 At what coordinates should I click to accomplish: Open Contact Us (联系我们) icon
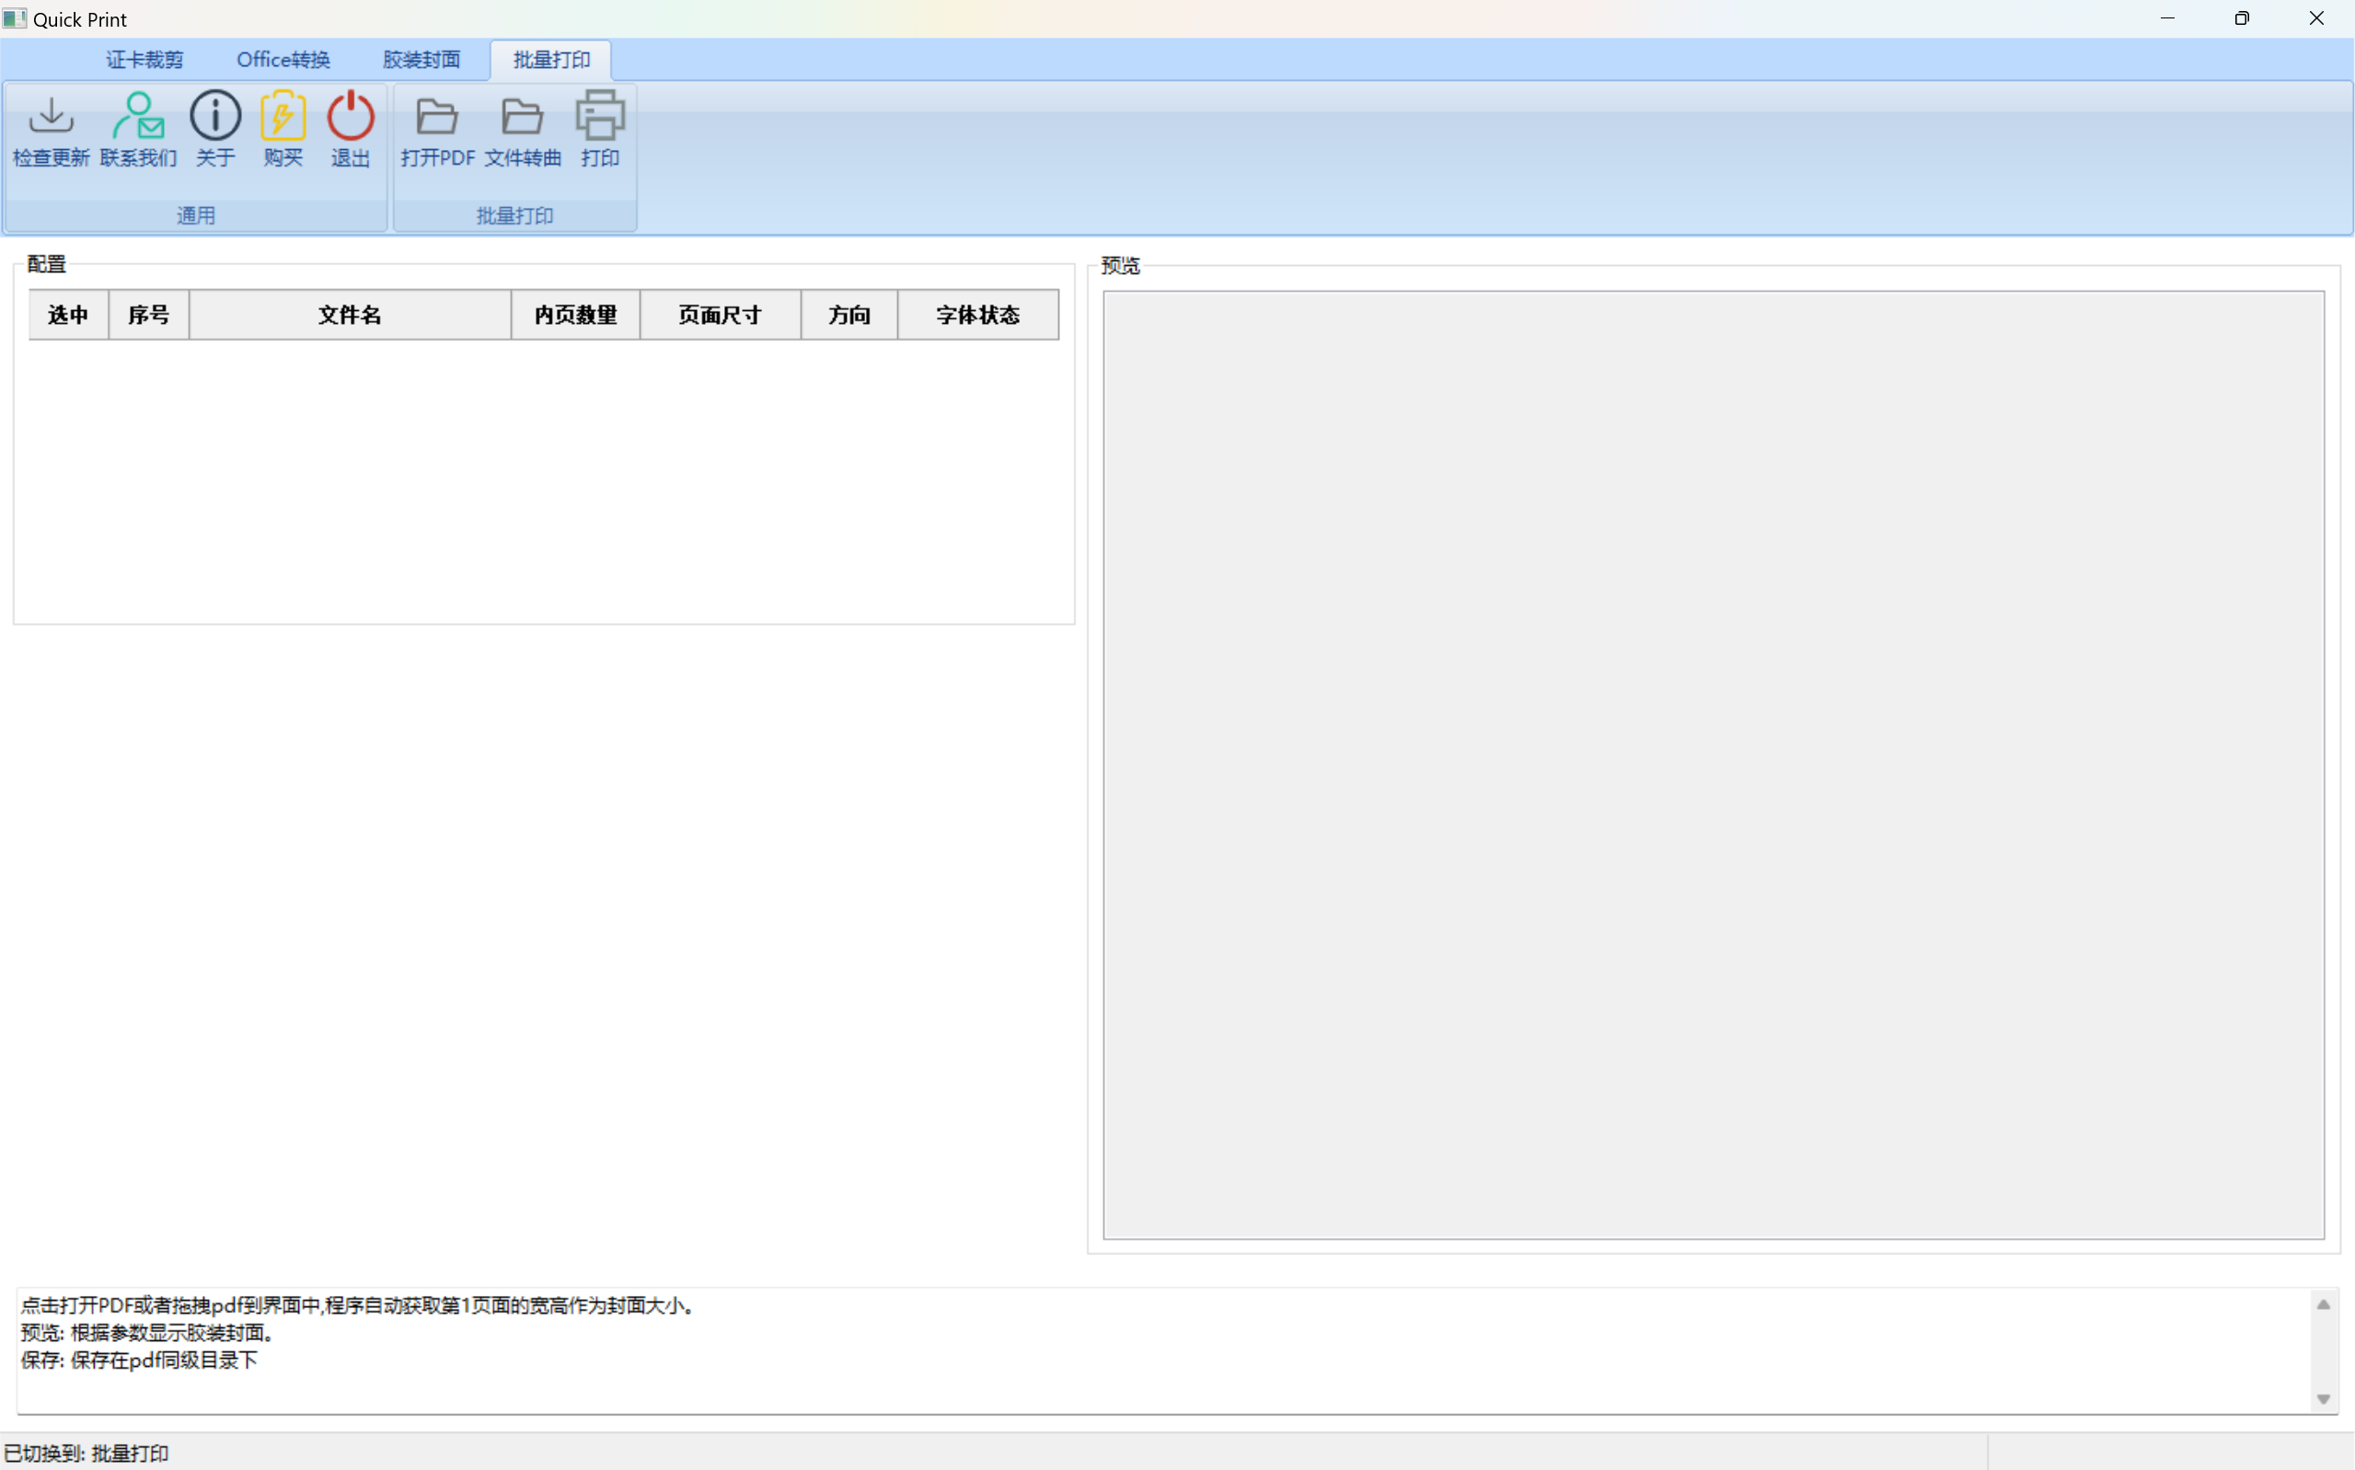coord(138,118)
